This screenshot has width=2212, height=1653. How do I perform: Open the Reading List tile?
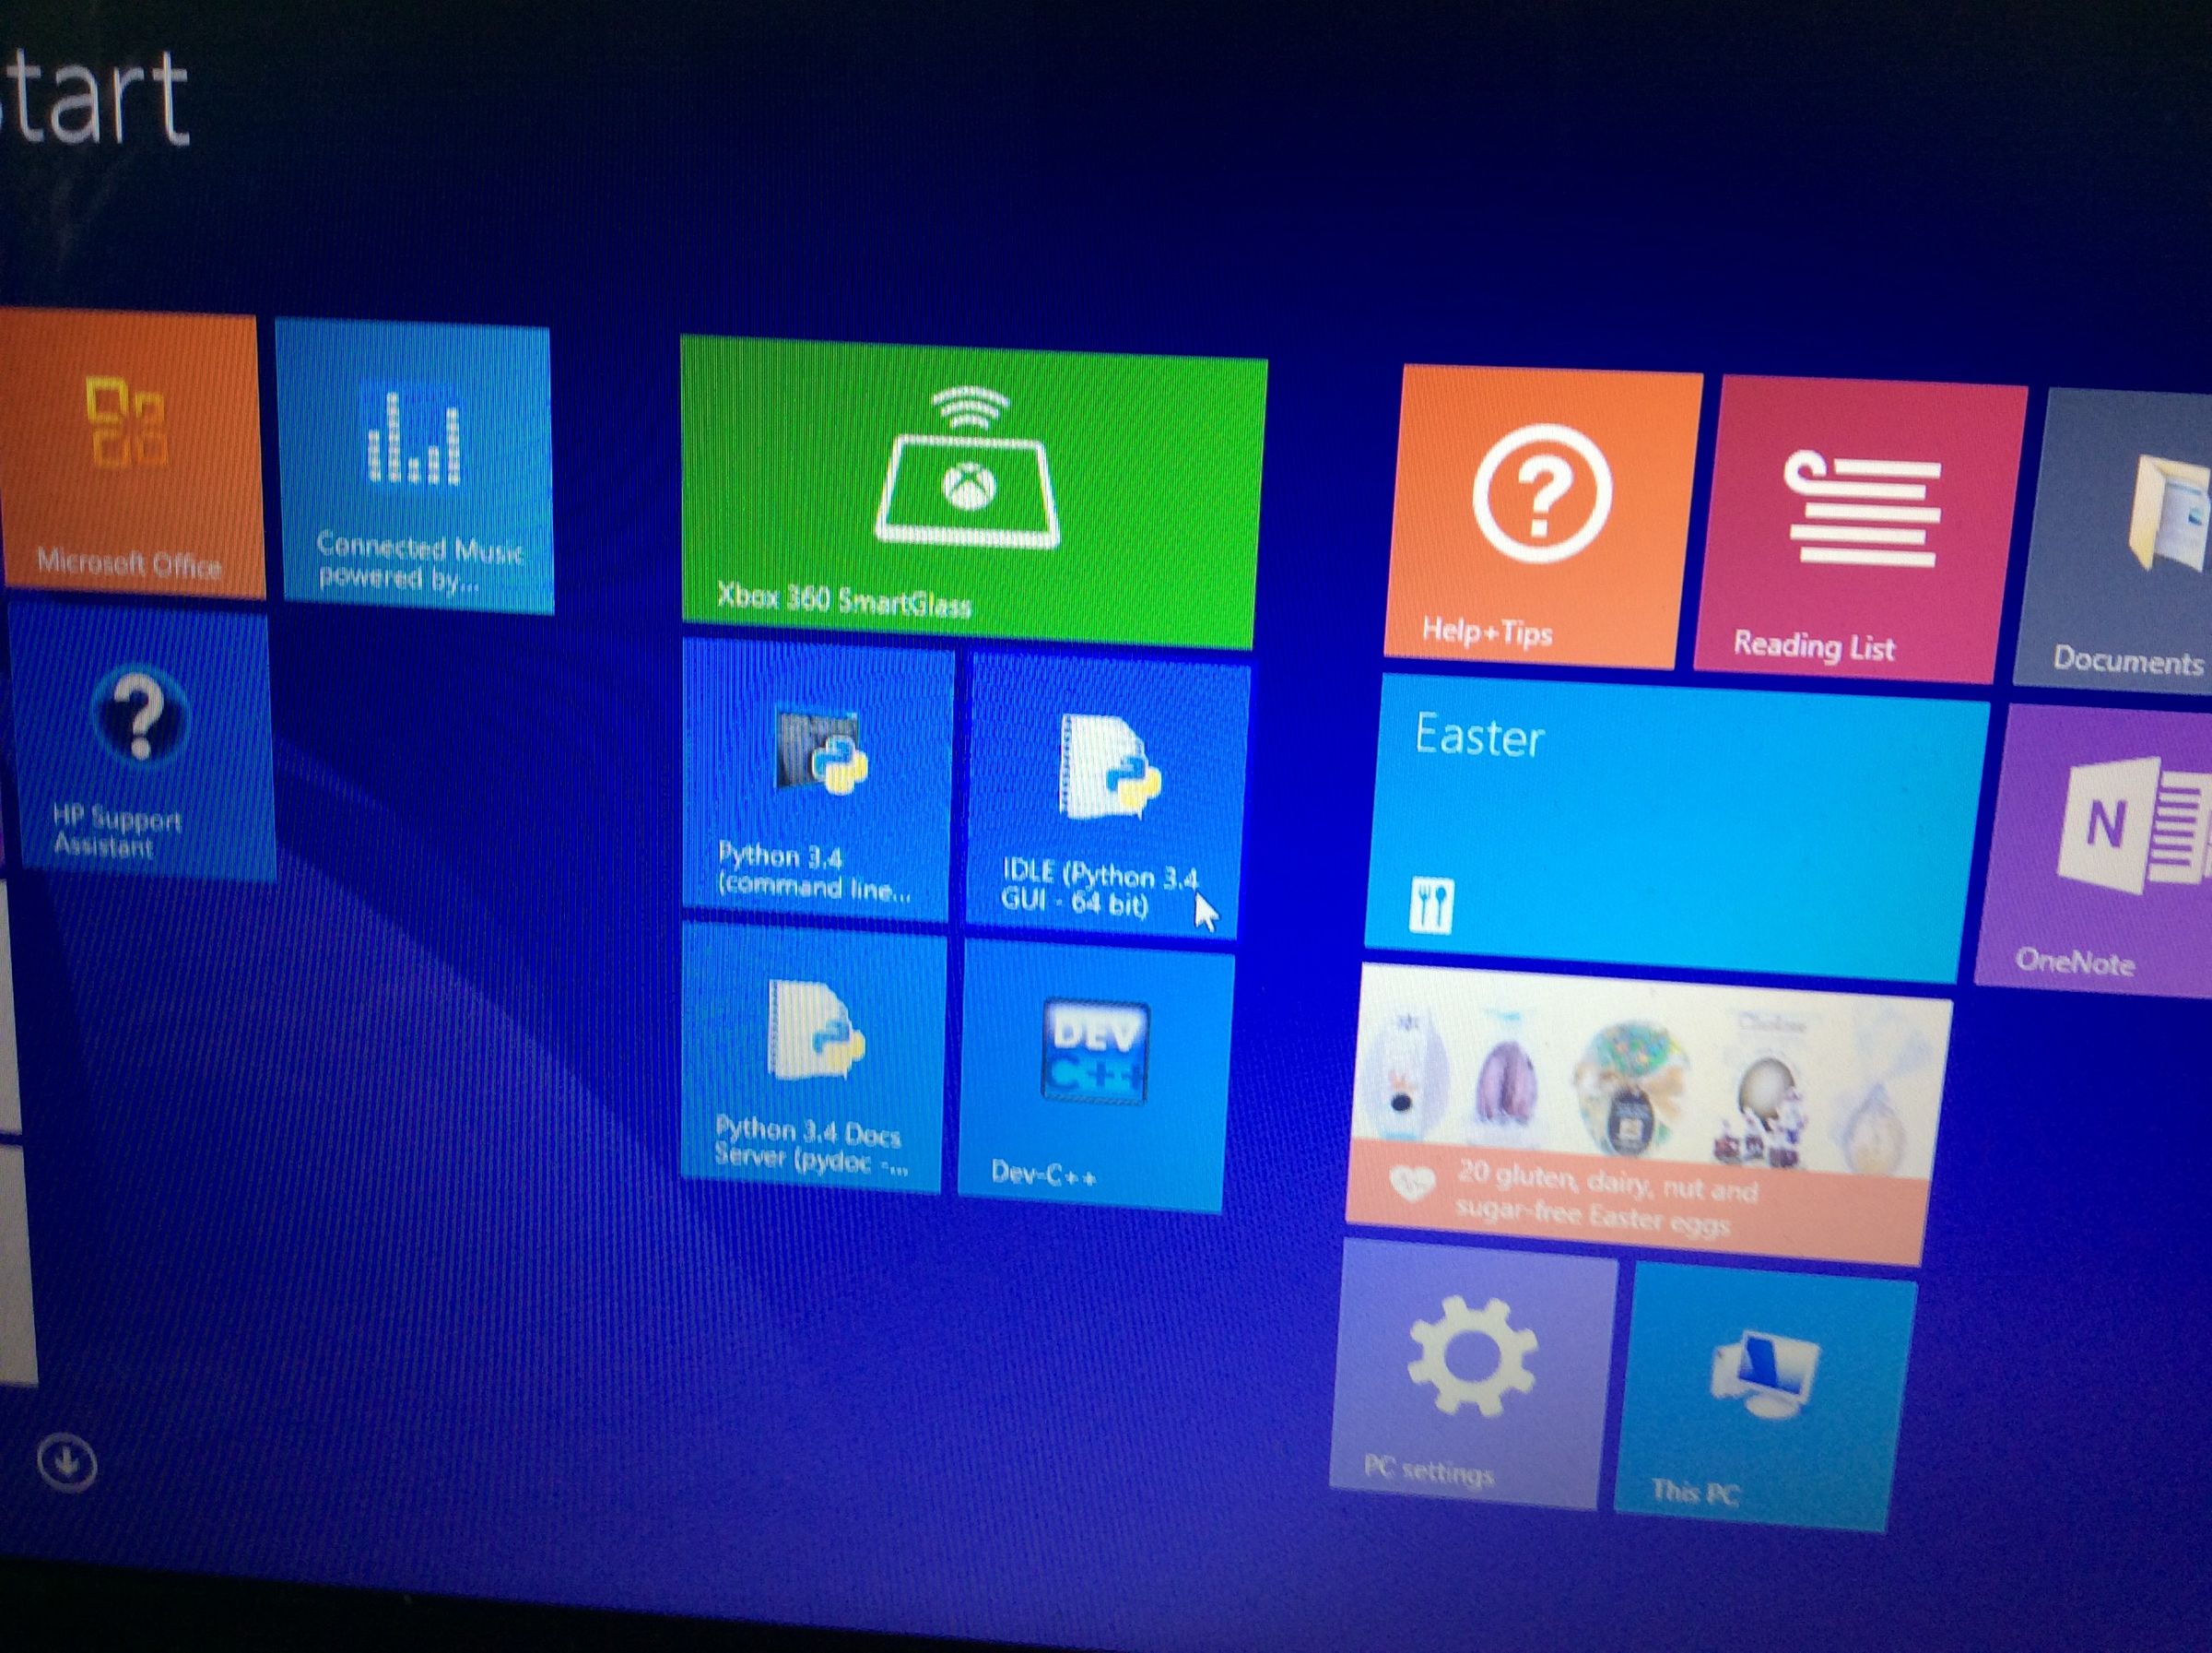(x=1858, y=530)
